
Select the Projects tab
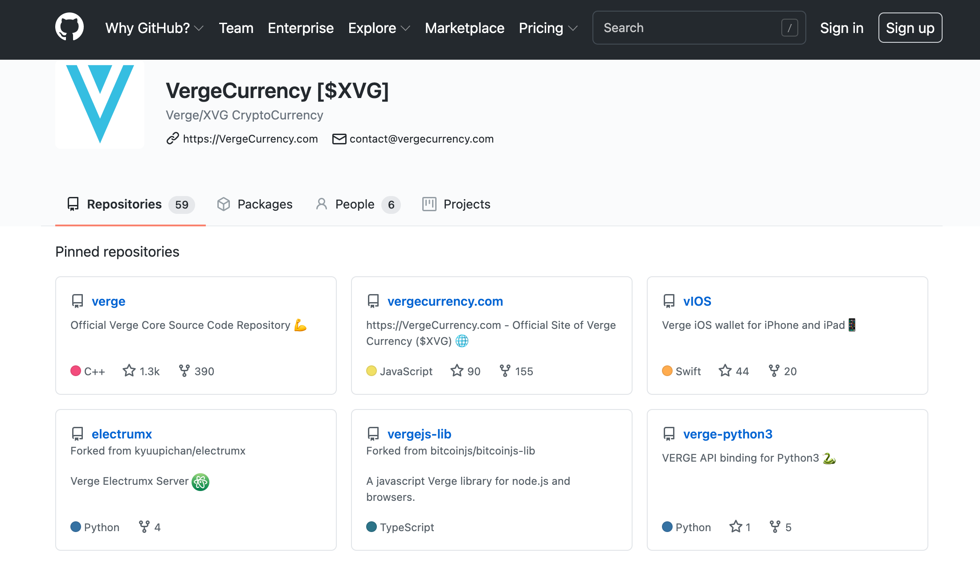[456, 204]
